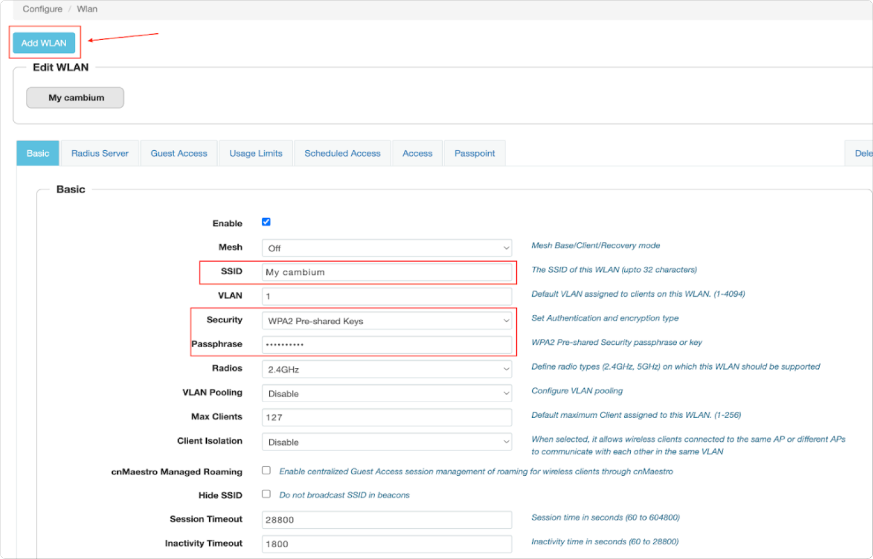This screenshot has width=873, height=559.
Task: Expand the Mesh dropdown
Action: tap(387, 248)
